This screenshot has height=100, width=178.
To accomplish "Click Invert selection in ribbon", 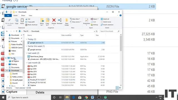I will tap(107, 25).
